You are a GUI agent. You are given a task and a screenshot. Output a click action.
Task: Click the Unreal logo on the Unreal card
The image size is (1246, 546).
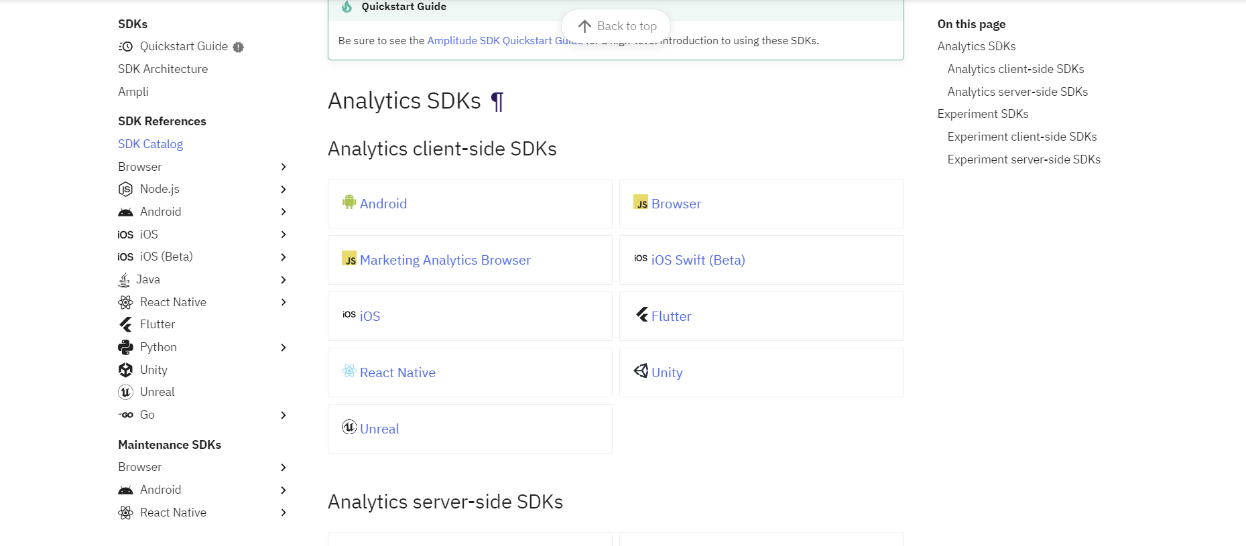click(349, 427)
